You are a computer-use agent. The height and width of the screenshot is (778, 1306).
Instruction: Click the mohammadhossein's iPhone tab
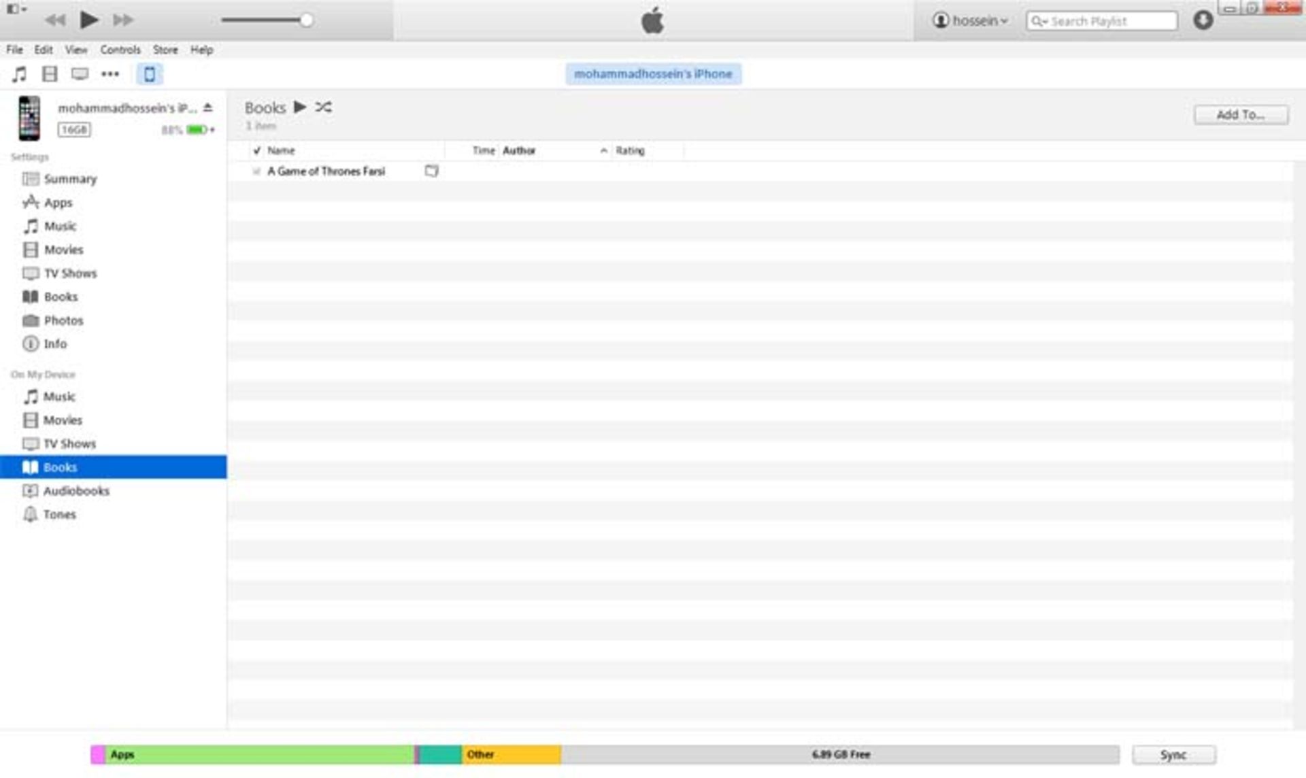click(653, 74)
